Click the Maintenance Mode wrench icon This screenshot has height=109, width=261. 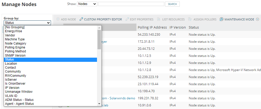(x=221, y=19)
